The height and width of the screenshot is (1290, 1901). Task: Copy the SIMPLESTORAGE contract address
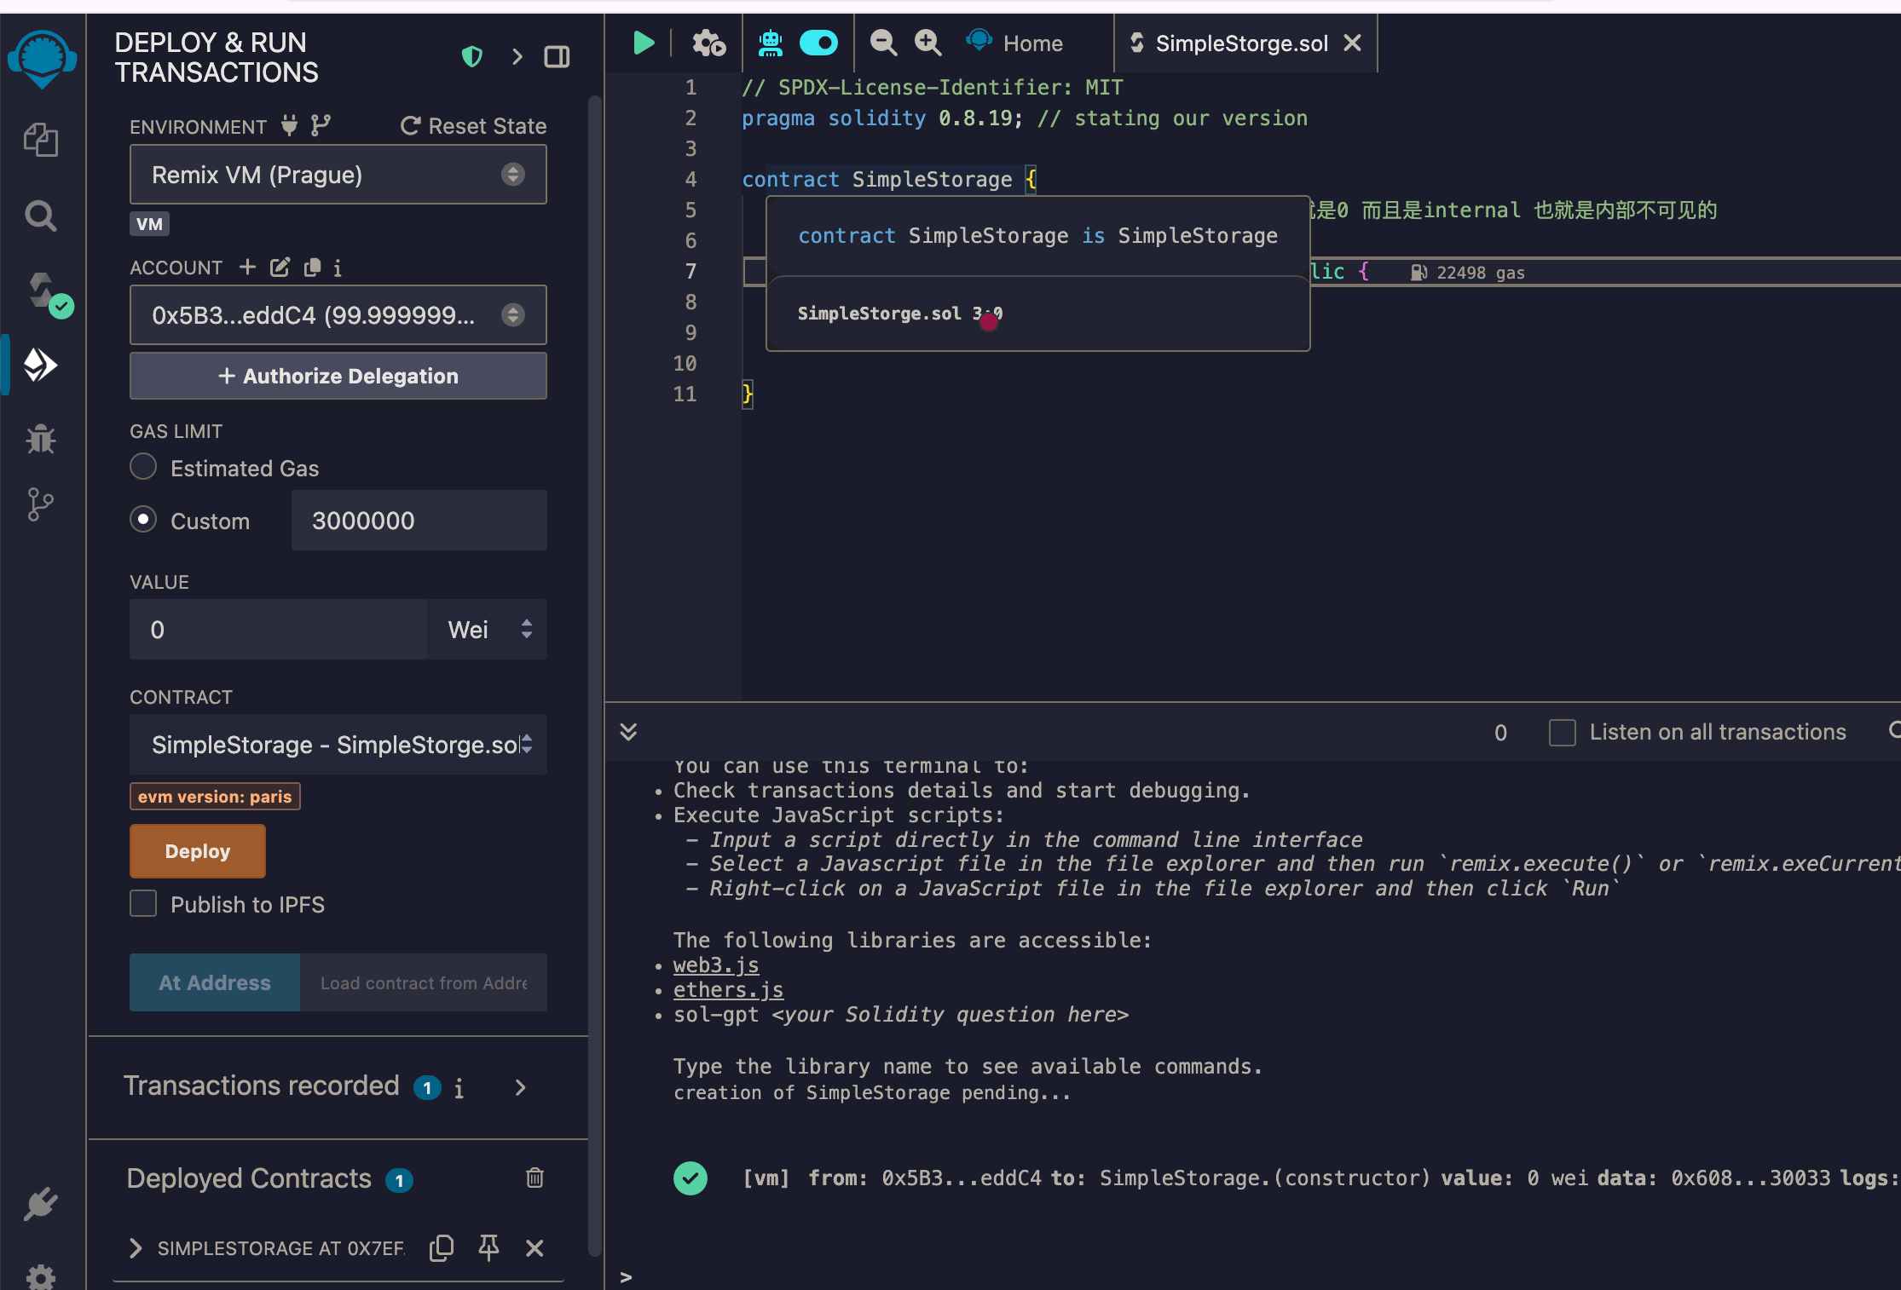coord(442,1248)
